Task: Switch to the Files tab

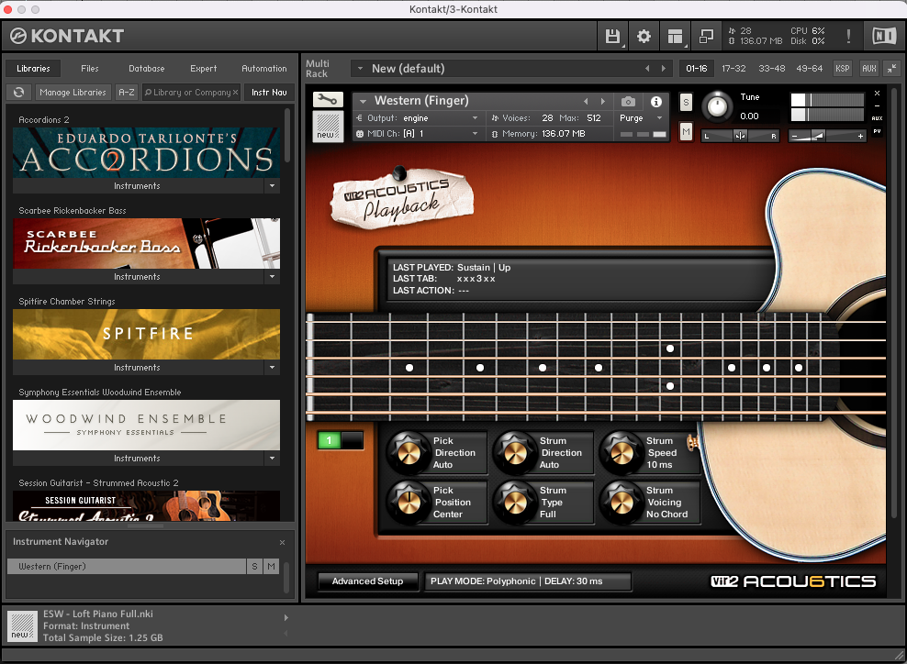Action: tap(90, 68)
